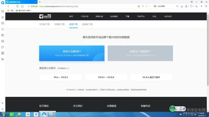Open 开放平台 in site navigation
Image resolution: width=209 pixels, height=117 pixels.
pyautogui.click(x=141, y=16)
